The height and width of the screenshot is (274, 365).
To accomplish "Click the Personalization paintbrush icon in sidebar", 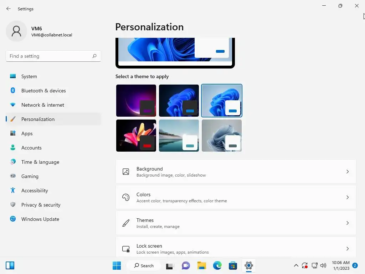I will (13, 119).
